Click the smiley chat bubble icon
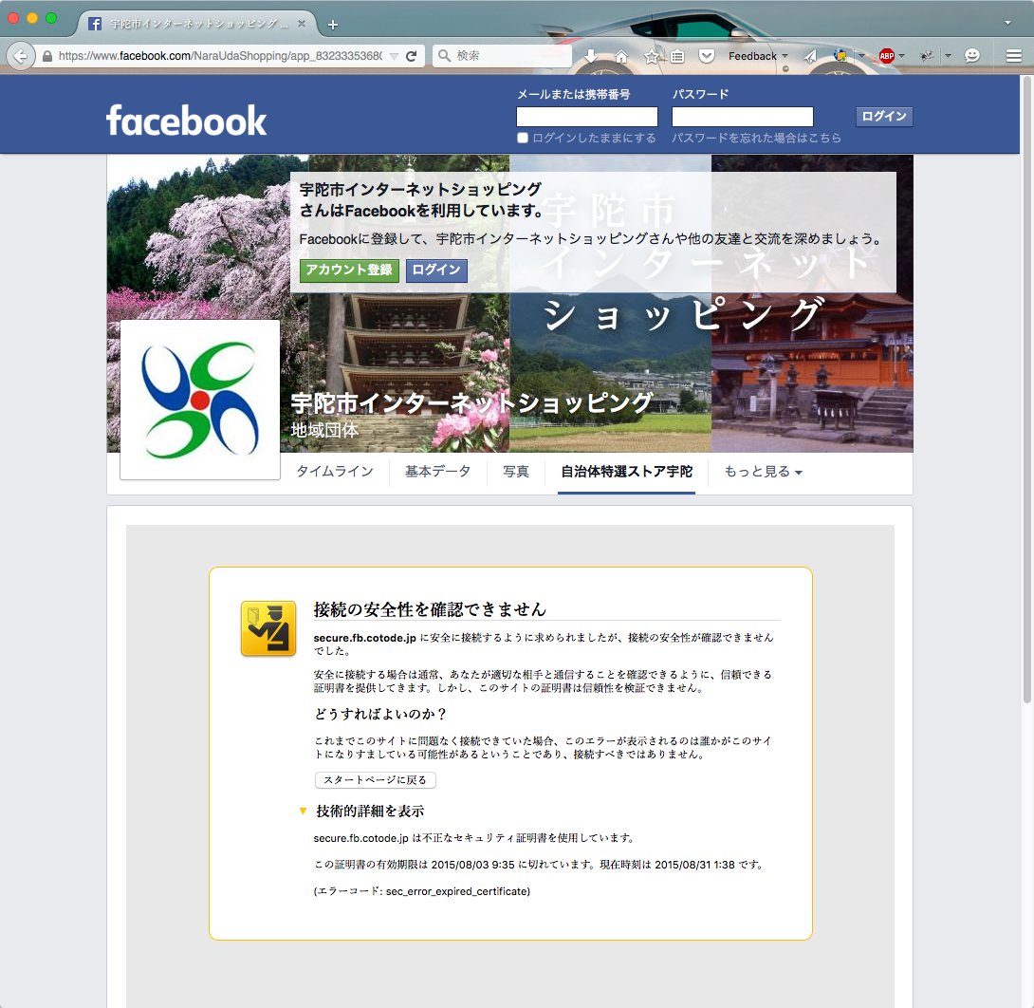Viewport: 1034px width, 1008px height. 972,56
